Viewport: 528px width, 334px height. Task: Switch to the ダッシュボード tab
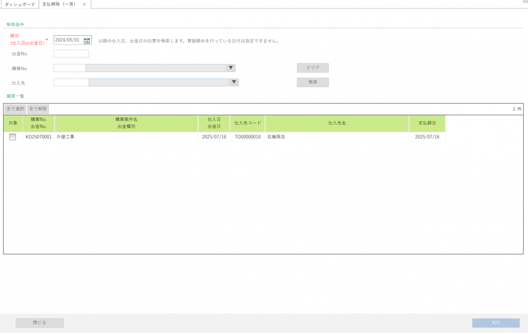coord(20,4)
